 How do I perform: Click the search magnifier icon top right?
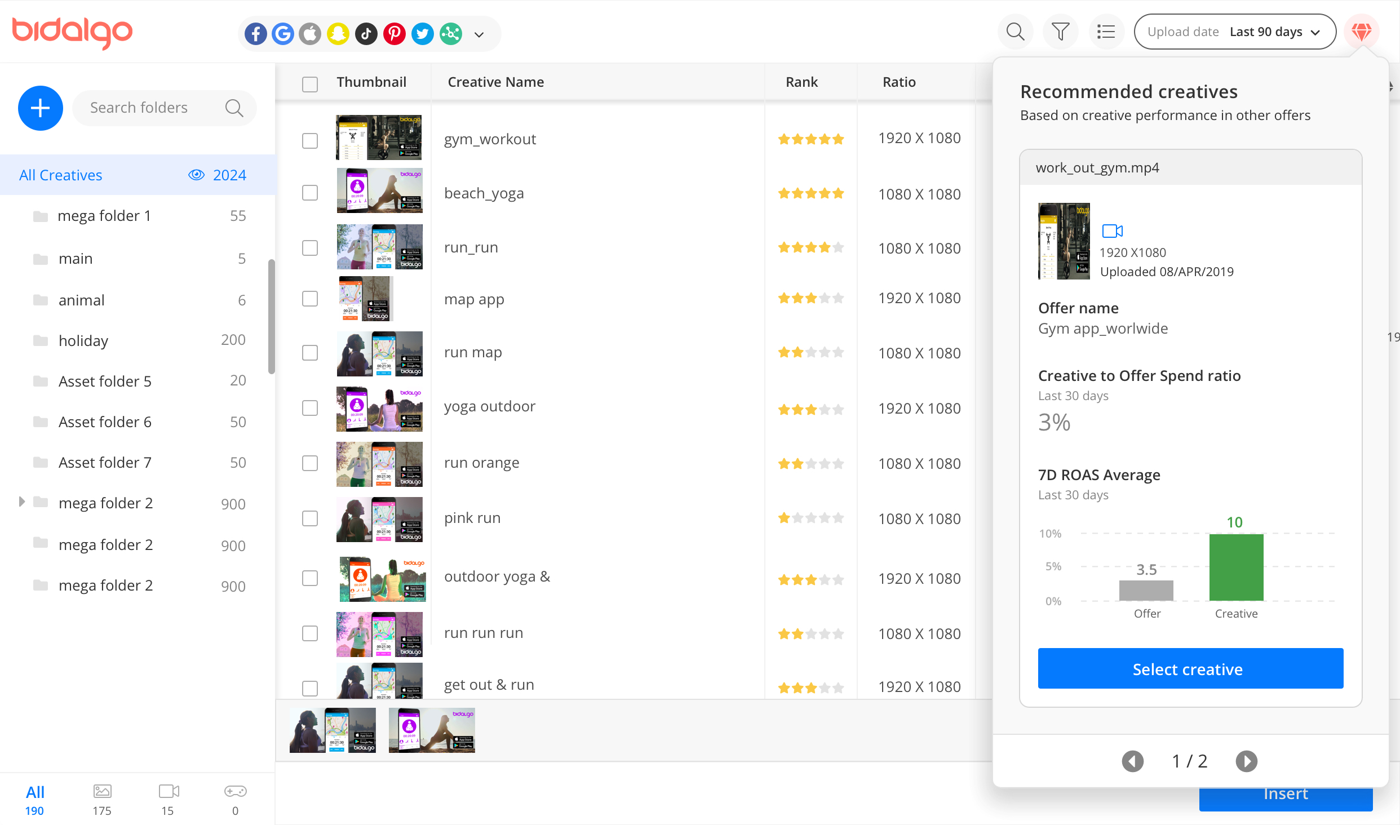(1015, 32)
